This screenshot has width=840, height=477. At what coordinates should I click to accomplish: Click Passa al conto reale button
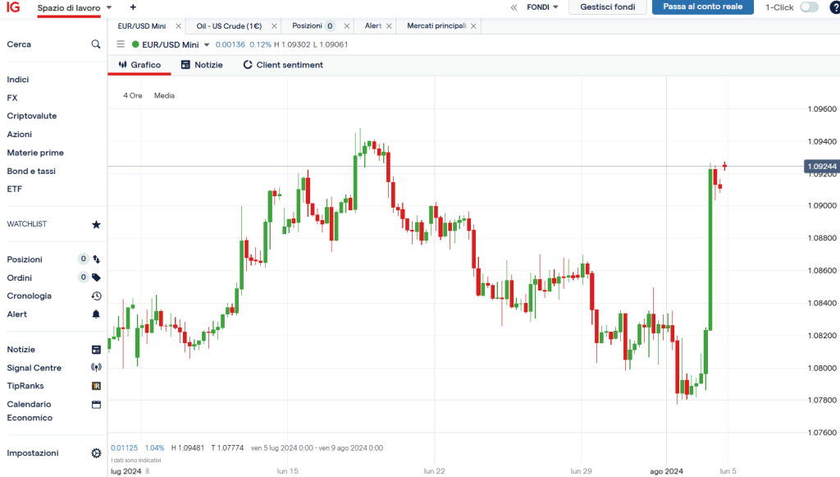tap(703, 7)
